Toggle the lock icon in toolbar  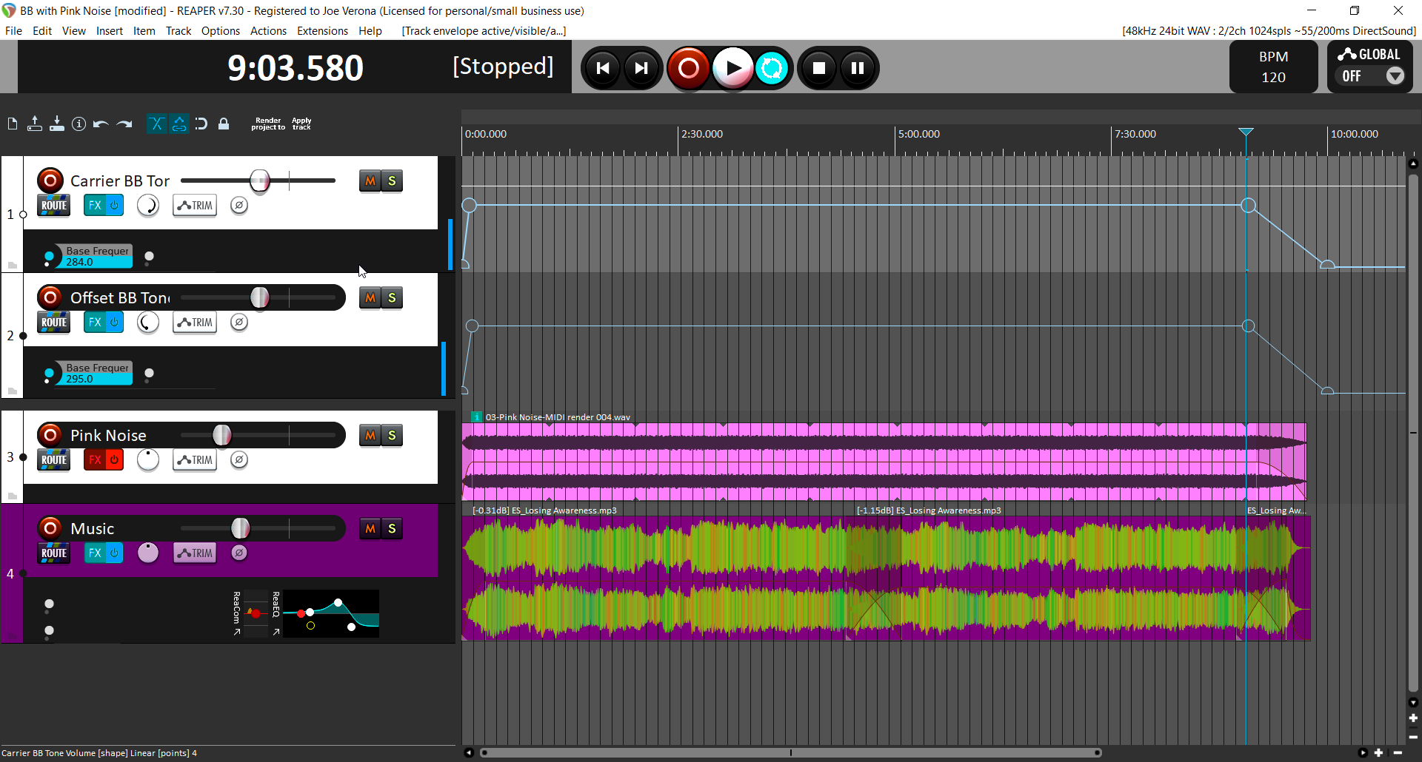(224, 124)
